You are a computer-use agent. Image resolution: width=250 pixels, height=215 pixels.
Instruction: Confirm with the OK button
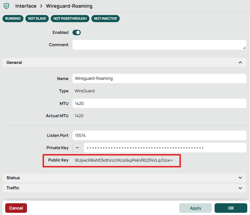point(231,208)
